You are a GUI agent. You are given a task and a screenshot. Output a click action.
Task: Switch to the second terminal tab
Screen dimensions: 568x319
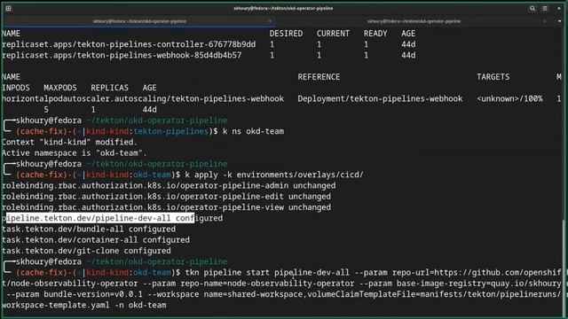414,21
